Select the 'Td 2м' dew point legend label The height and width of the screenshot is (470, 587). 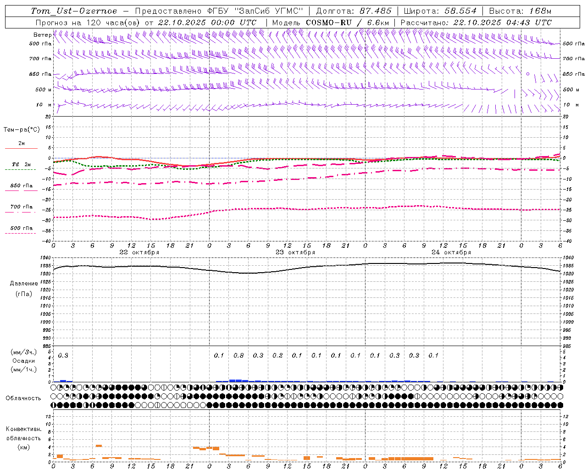[22, 164]
